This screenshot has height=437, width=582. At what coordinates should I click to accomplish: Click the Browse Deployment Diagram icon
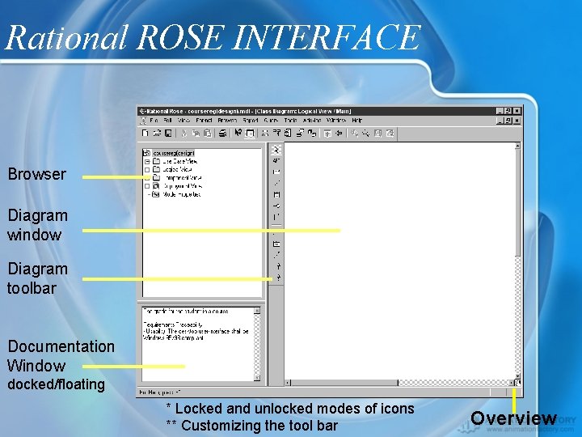pyautogui.click(x=313, y=133)
